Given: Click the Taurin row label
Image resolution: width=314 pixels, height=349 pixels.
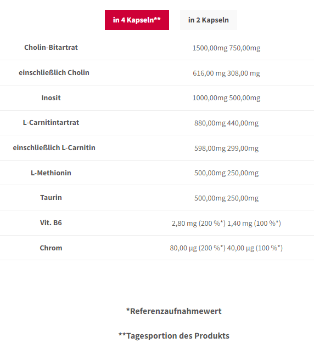Looking at the screenshot, I should point(51,197).
